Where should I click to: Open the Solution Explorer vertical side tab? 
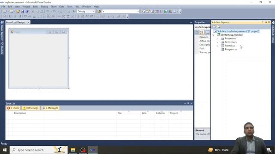pos(273,32)
